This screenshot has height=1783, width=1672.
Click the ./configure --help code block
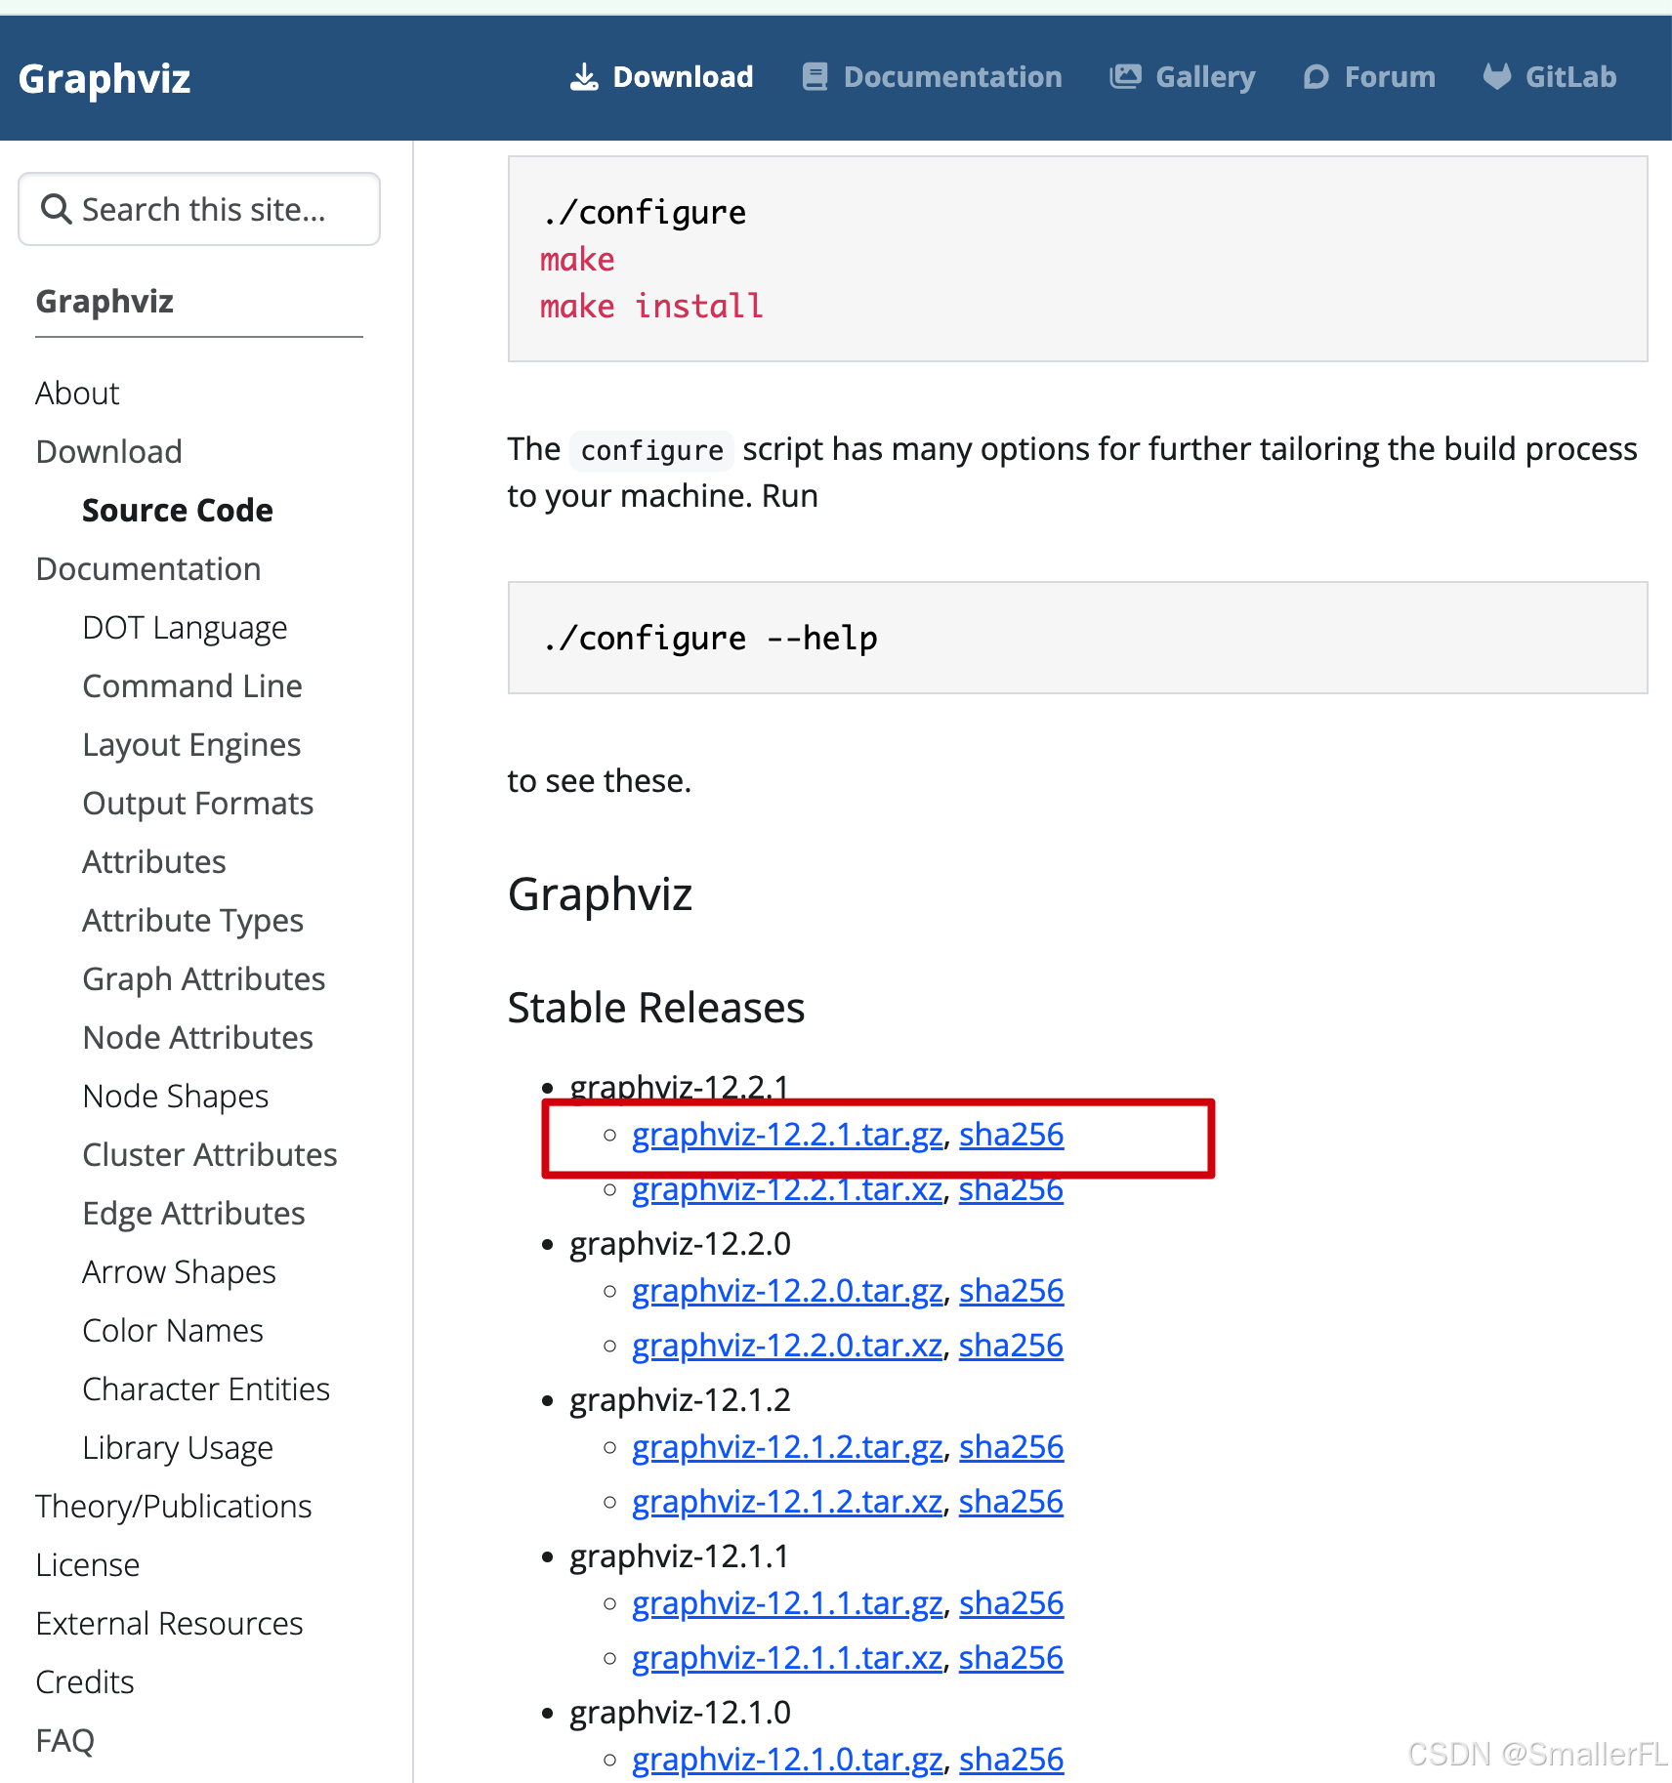(x=1077, y=638)
